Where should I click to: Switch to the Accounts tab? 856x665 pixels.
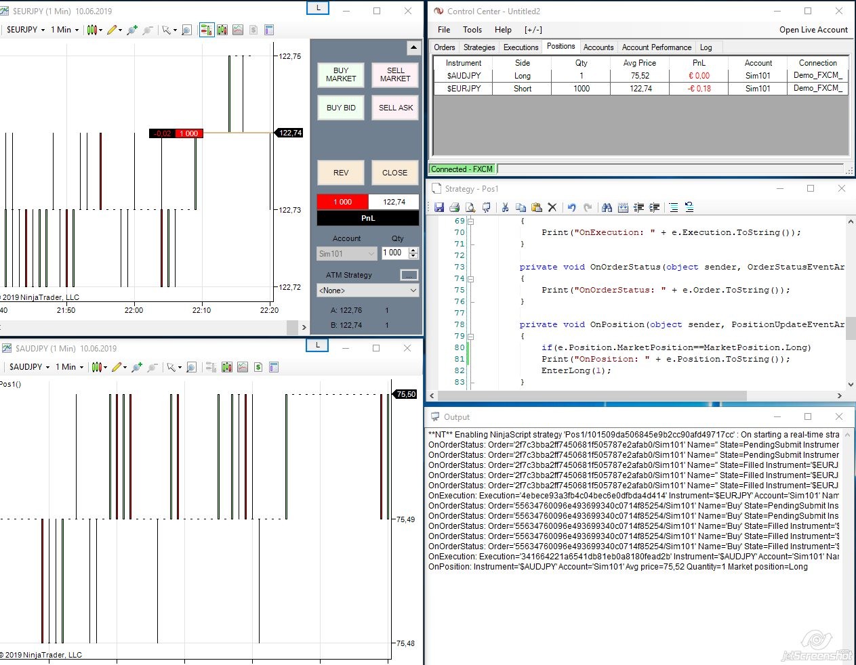click(x=598, y=47)
